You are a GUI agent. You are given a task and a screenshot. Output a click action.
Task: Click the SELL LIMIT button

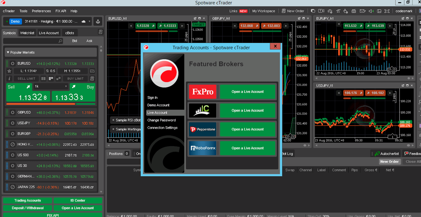(26, 79)
